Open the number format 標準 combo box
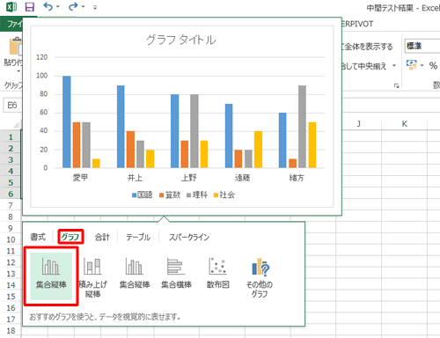This screenshot has width=440, height=338. pos(422,46)
